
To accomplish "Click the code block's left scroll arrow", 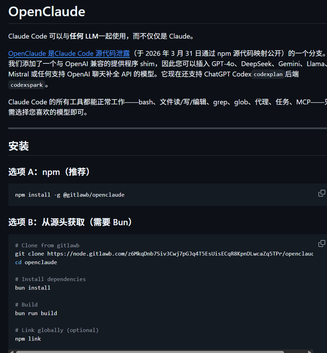I will point(11,352).
